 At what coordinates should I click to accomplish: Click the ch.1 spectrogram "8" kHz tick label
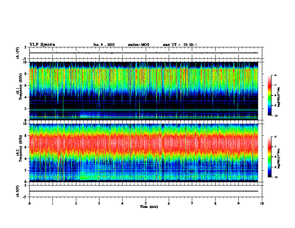[x=26, y=74]
